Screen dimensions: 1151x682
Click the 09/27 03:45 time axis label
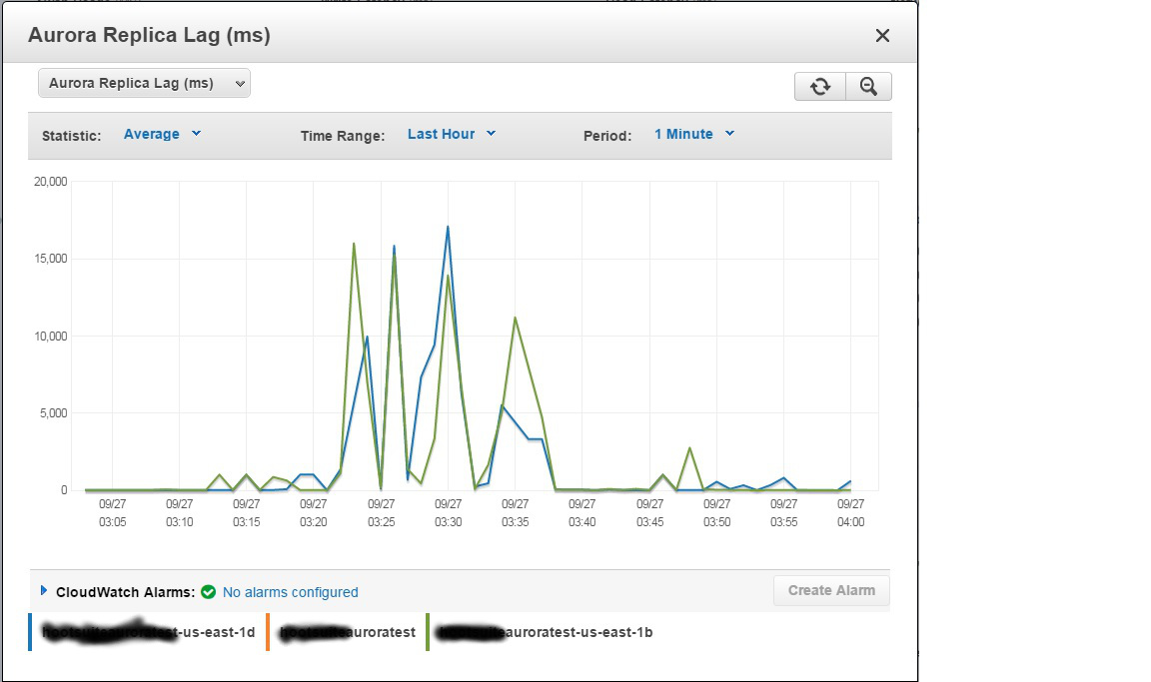(649, 513)
